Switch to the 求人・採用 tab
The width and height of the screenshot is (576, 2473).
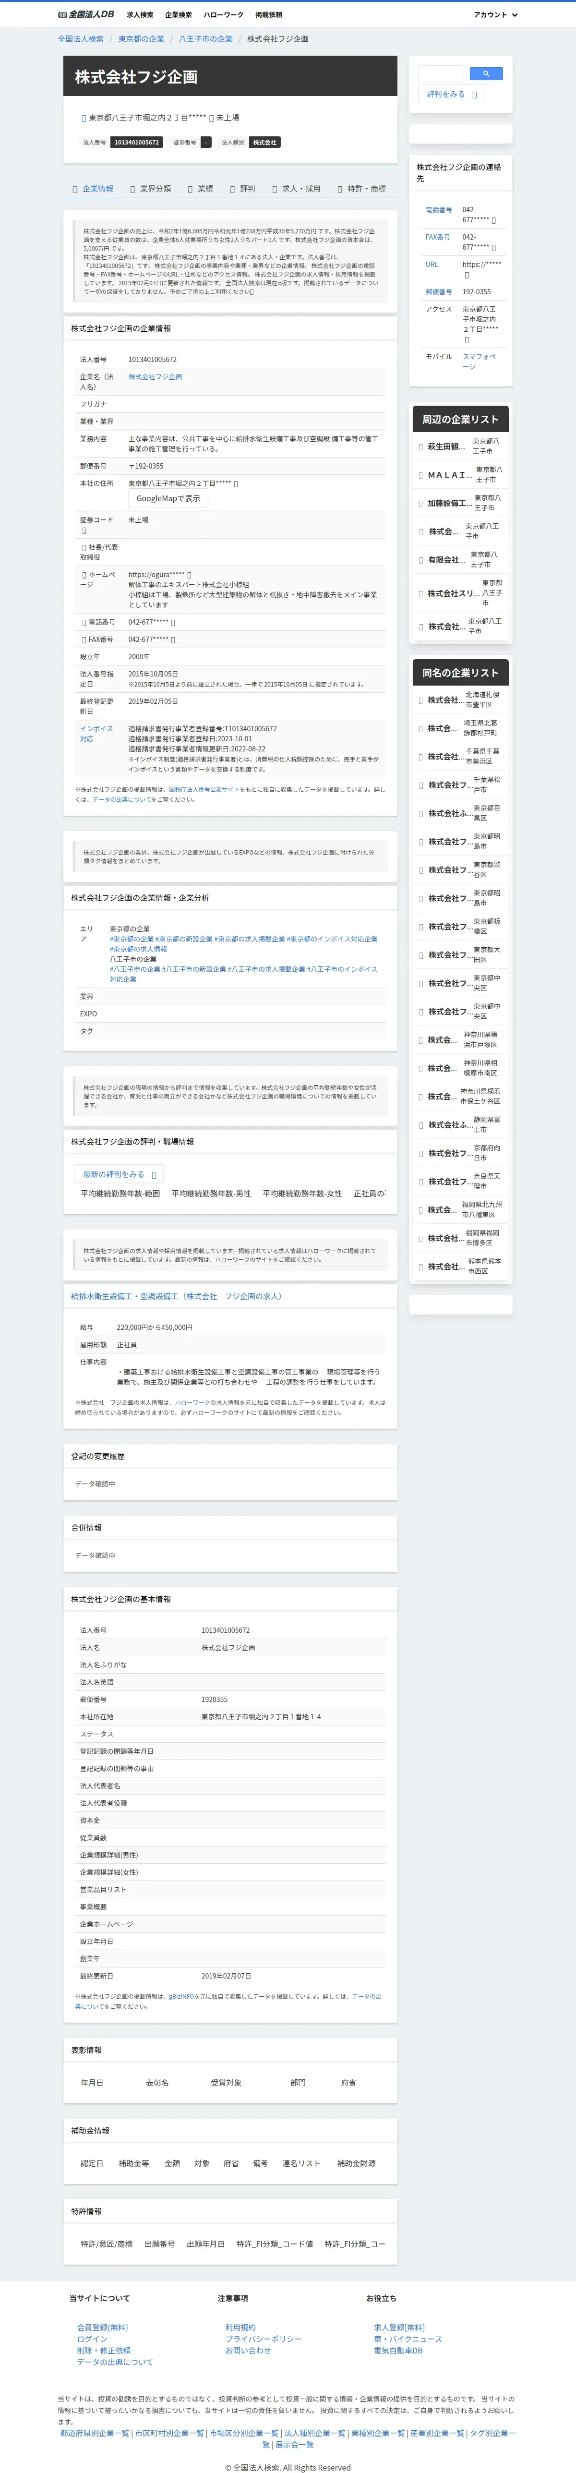(297, 189)
